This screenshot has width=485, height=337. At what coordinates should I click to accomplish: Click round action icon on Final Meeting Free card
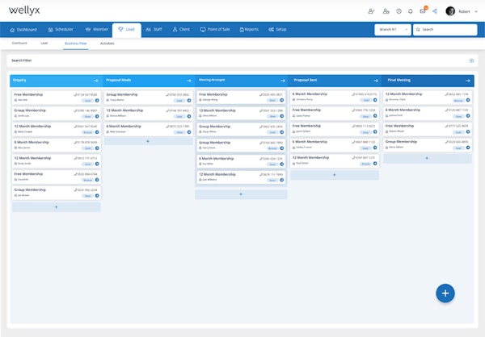point(468,131)
